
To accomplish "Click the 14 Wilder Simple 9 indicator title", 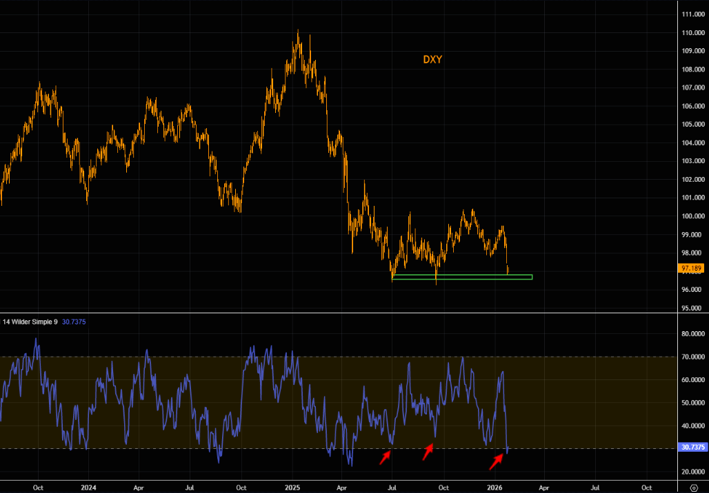I will coord(30,322).
